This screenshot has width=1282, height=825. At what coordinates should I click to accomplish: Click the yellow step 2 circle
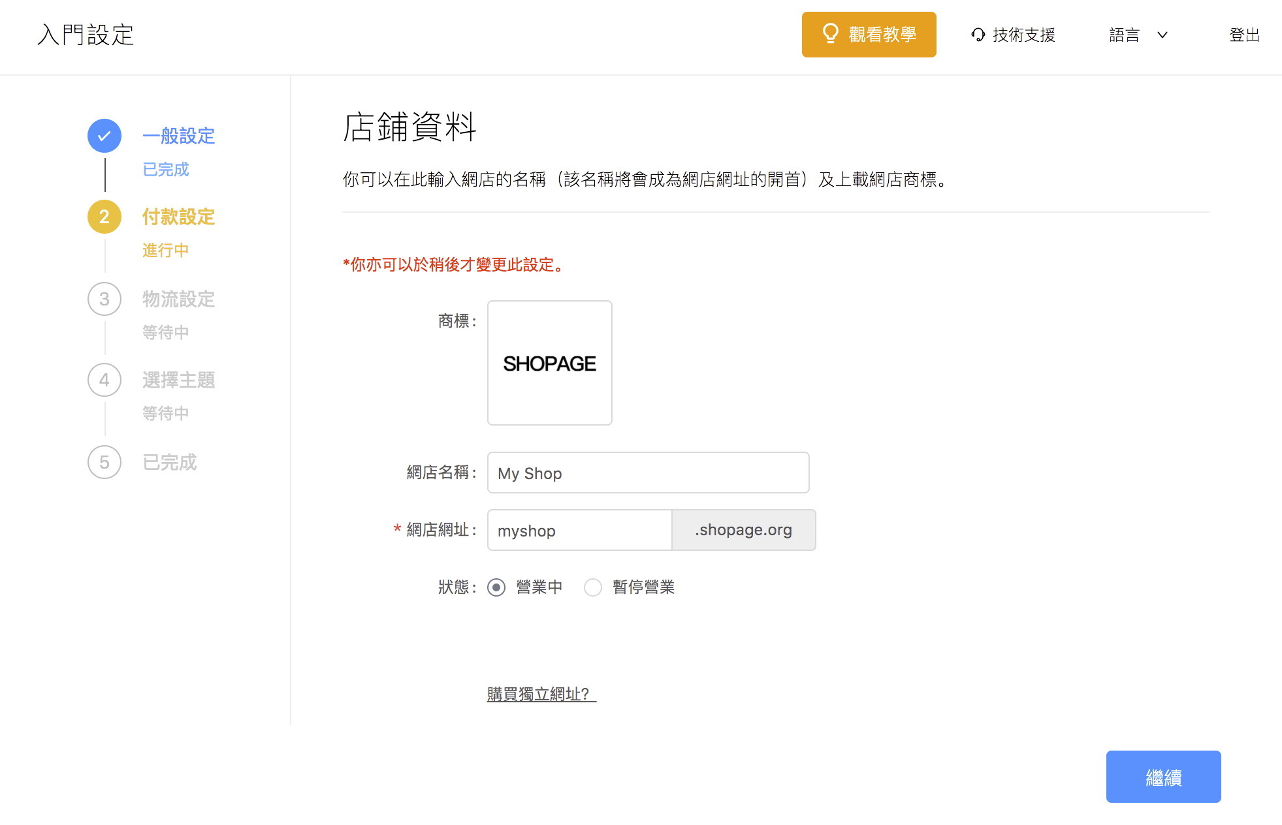click(x=104, y=217)
